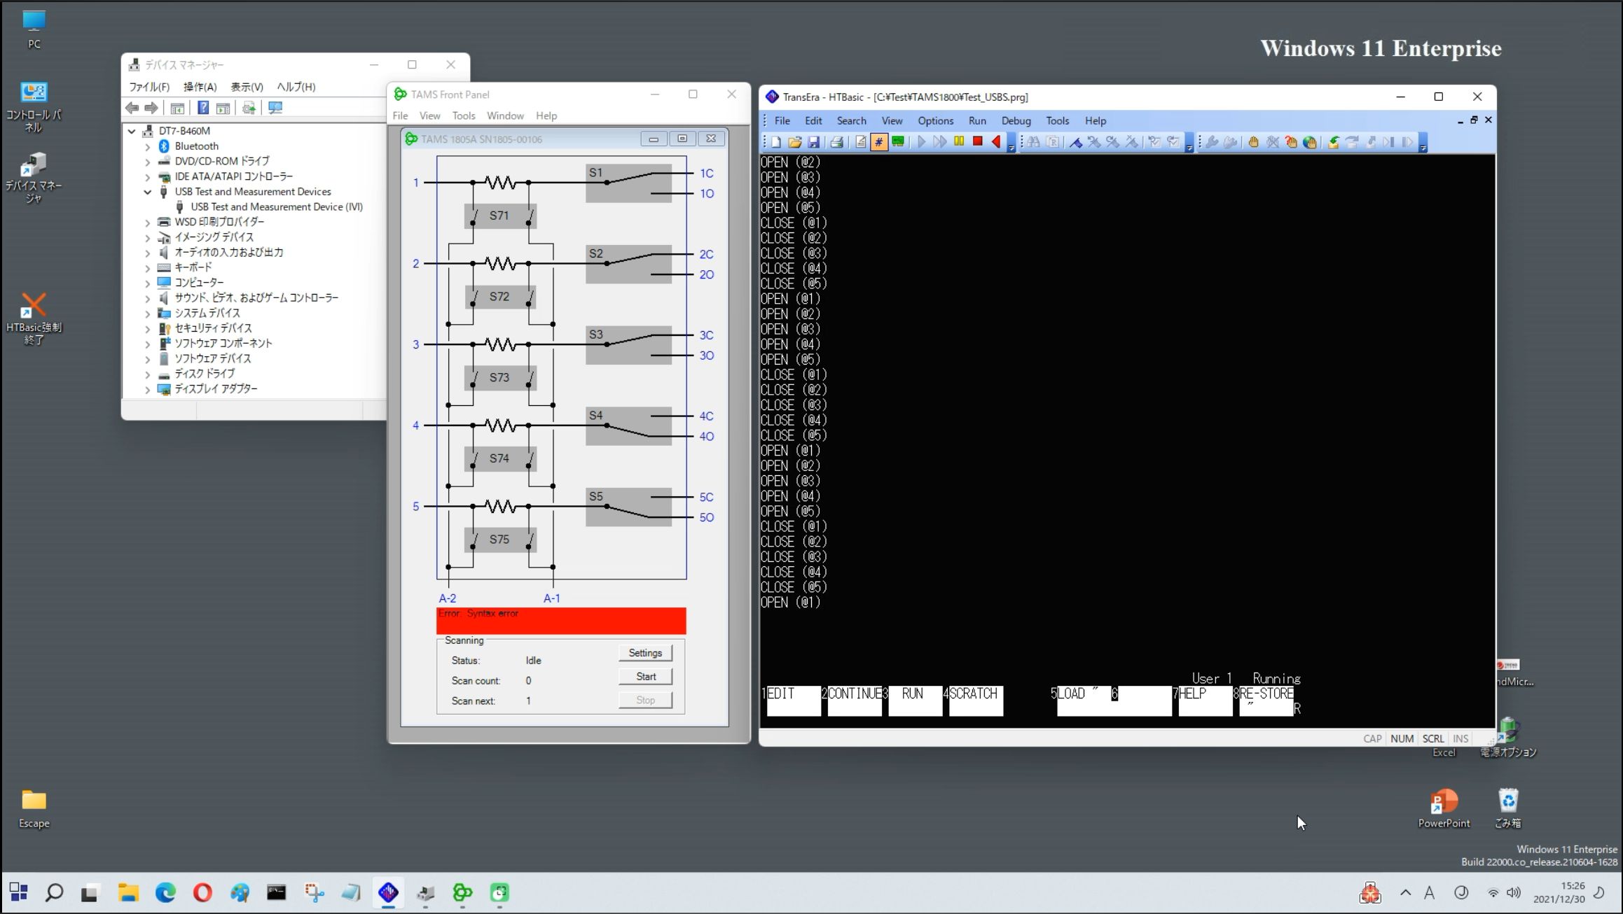
Task: Click softkey 1 EDIT in HTBasic
Action: [x=794, y=701]
